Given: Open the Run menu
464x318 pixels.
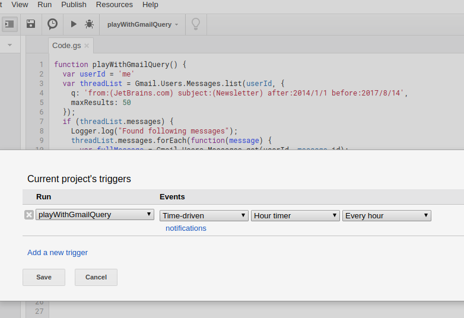Looking at the screenshot, I should click(x=45, y=5).
